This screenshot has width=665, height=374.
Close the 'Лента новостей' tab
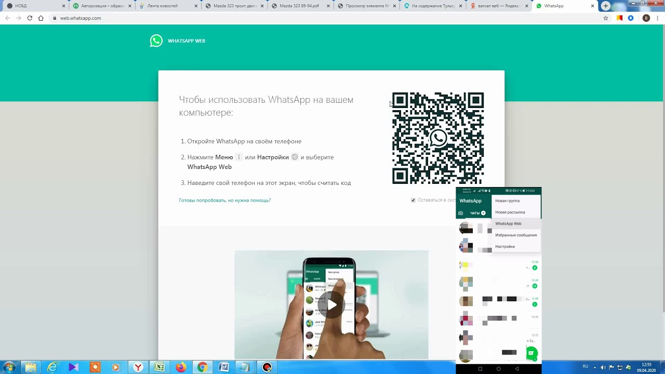click(196, 6)
